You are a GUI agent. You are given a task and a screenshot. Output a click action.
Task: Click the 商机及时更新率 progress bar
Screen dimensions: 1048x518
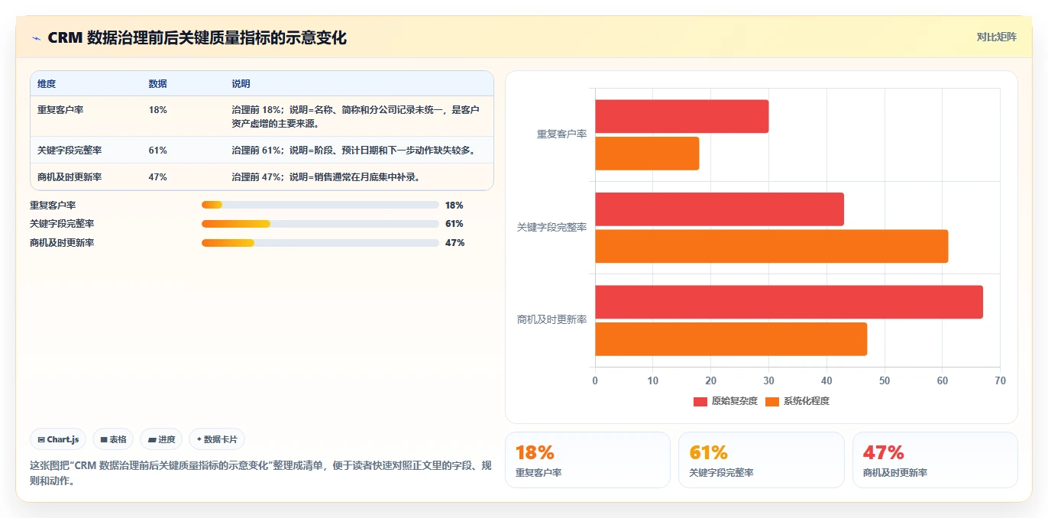(320, 243)
